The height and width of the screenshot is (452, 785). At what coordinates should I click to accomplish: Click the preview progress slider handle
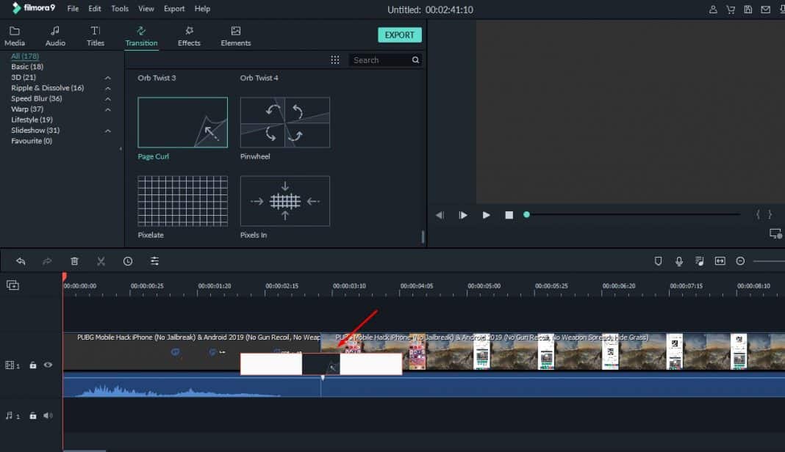[x=526, y=214]
